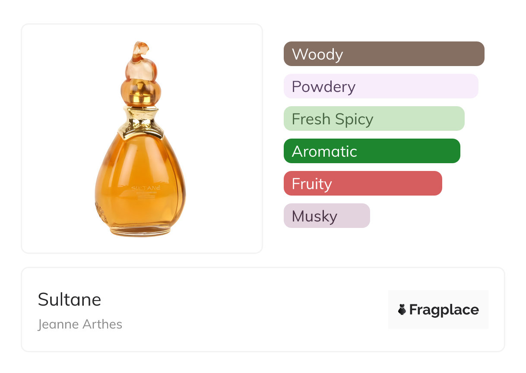The width and height of the screenshot is (526, 373).
Task: Choose the Aromatic green accord bar
Action: 372,151
